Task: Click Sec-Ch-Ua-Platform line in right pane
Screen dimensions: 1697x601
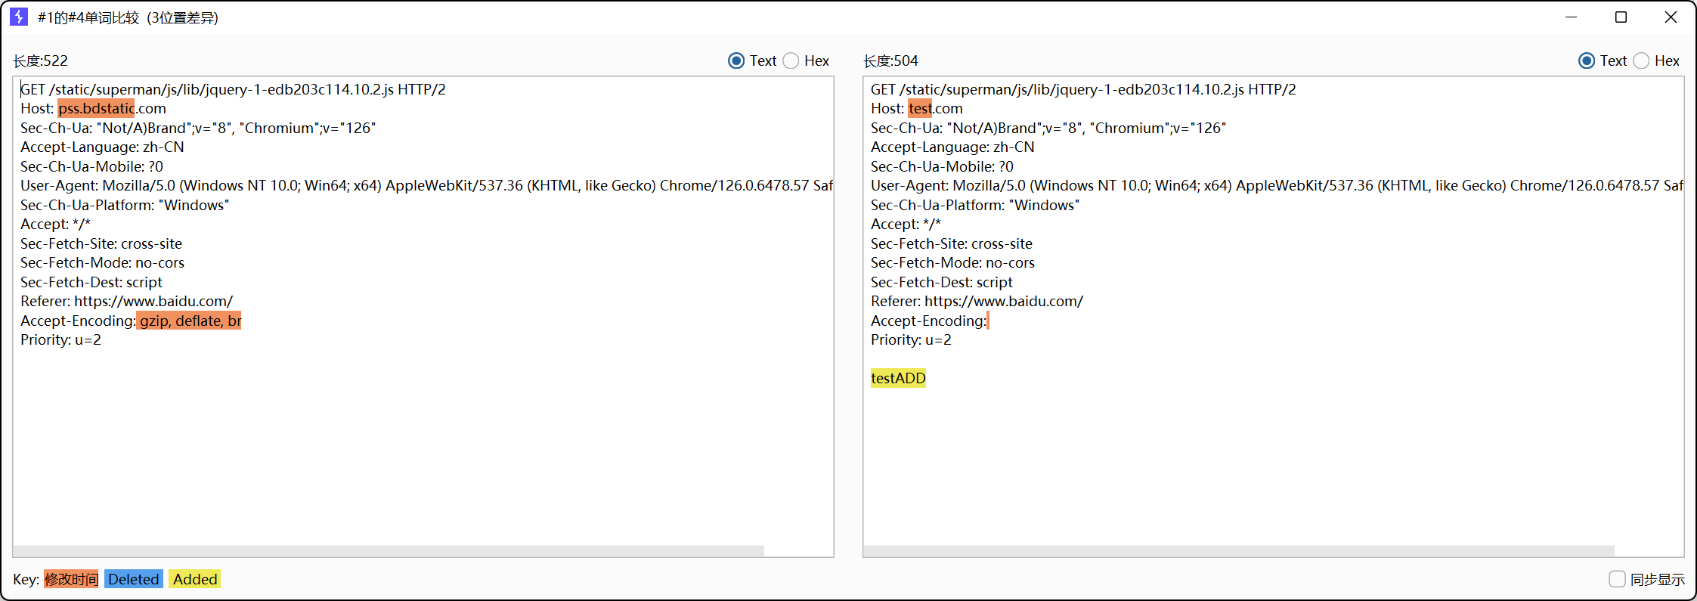Action: [x=975, y=205]
